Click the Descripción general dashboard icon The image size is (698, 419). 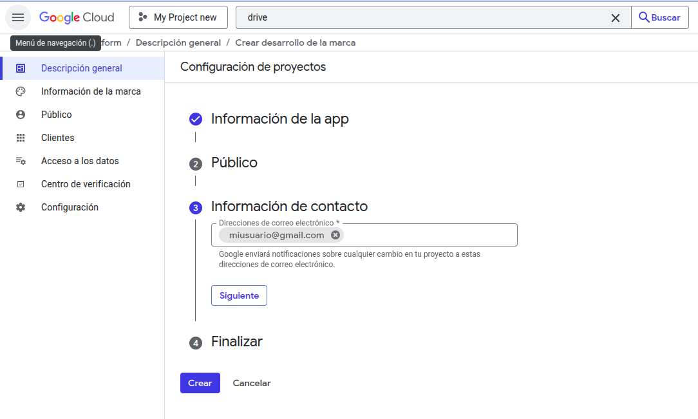tap(21, 68)
